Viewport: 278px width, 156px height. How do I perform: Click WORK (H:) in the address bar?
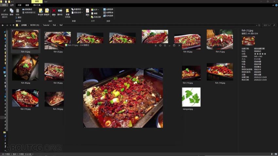tap(35, 25)
